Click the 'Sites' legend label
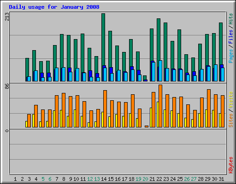 (231, 121)
